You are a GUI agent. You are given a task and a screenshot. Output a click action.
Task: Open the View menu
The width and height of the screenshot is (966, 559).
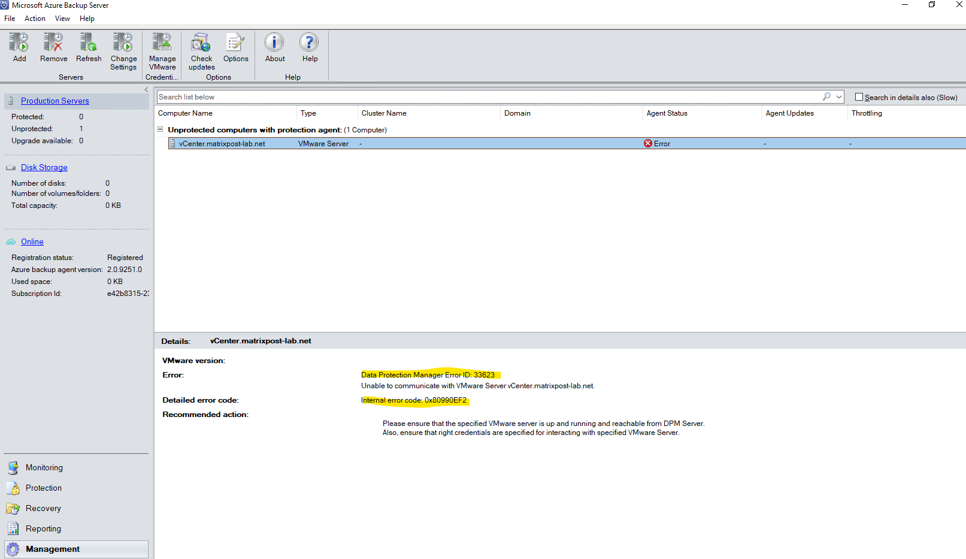(x=62, y=19)
